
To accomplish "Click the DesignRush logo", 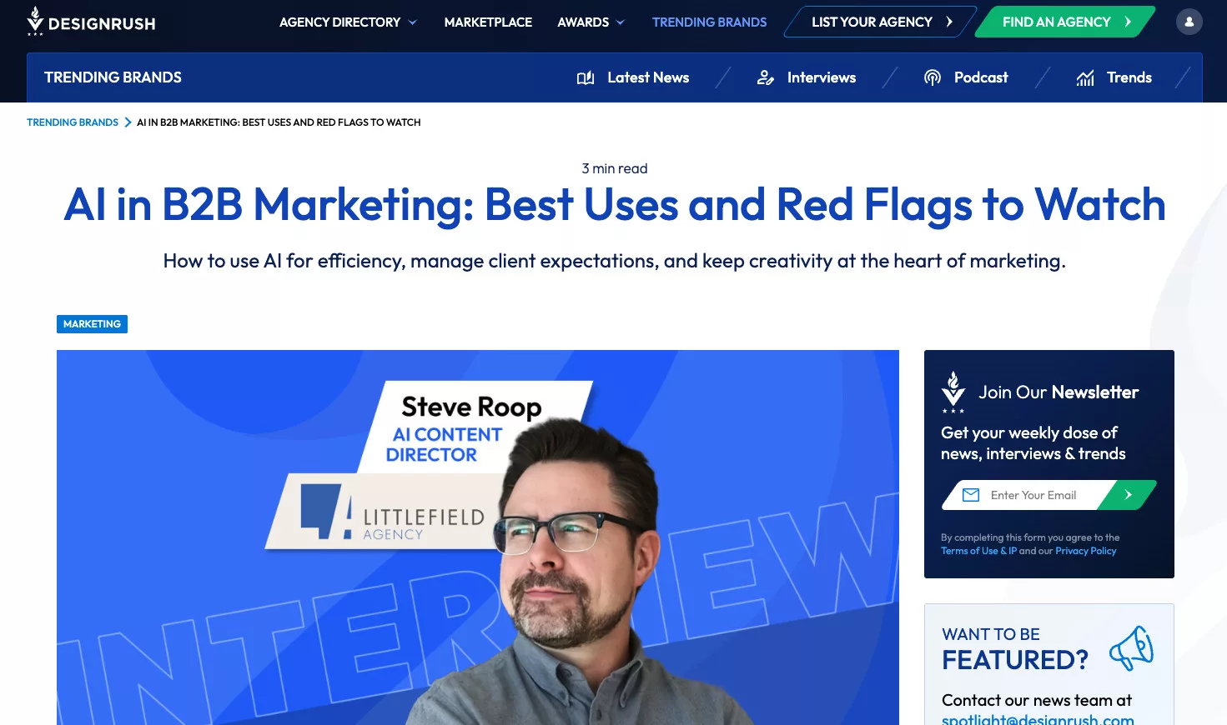I will click(91, 22).
